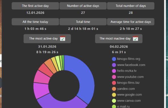Open calendar icon for most inactive day
Image resolution: width=168 pixels, height=108 pixels.
[136, 38]
